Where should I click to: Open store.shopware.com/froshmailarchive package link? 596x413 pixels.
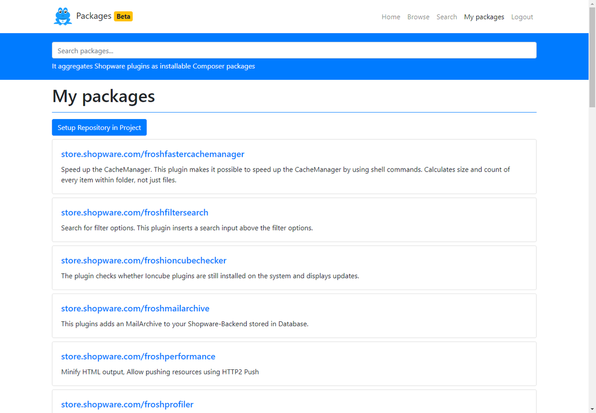pos(135,308)
